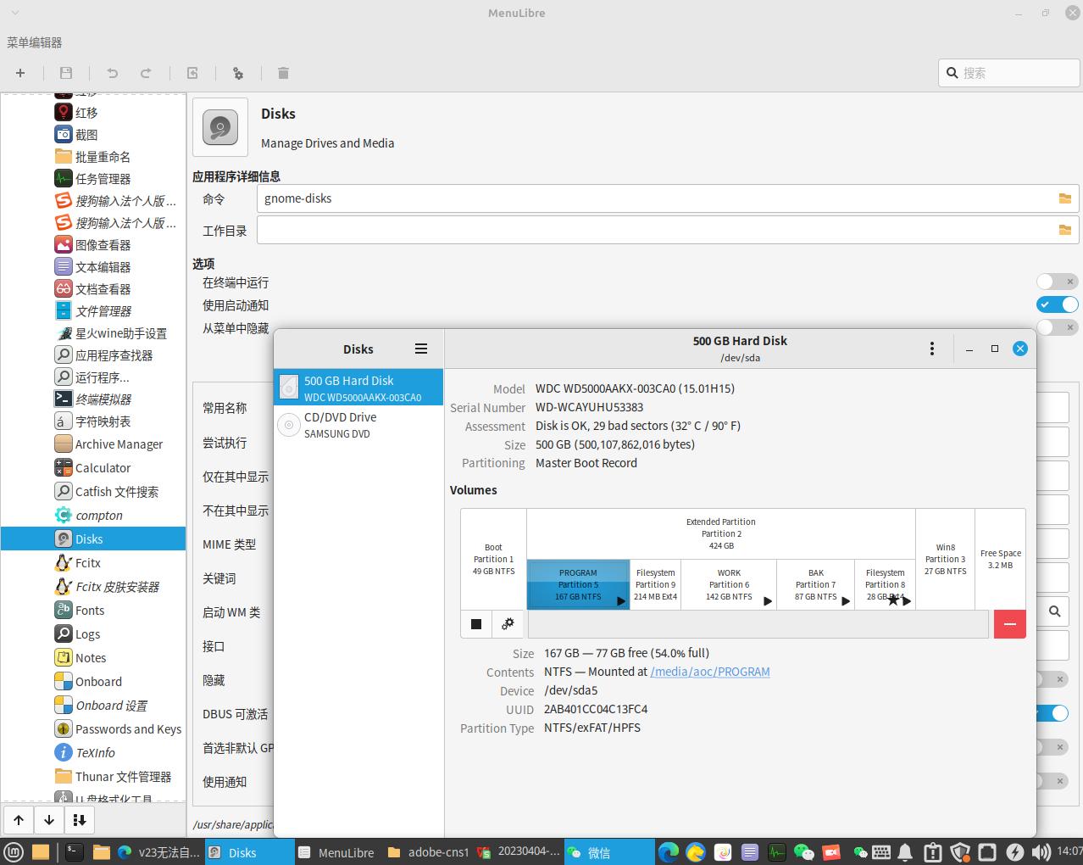
Task: Select CD/DVD Drive SAMSUNG DVD
Action: (x=358, y=424)
